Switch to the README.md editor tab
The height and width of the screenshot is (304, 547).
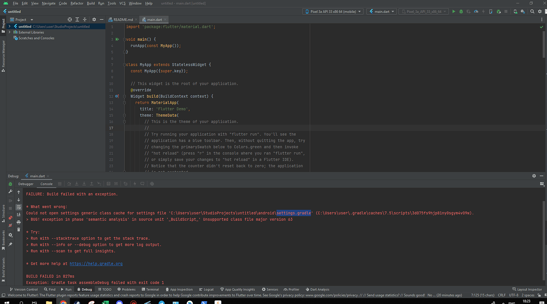pyautogui.click(x=123, y=19)
